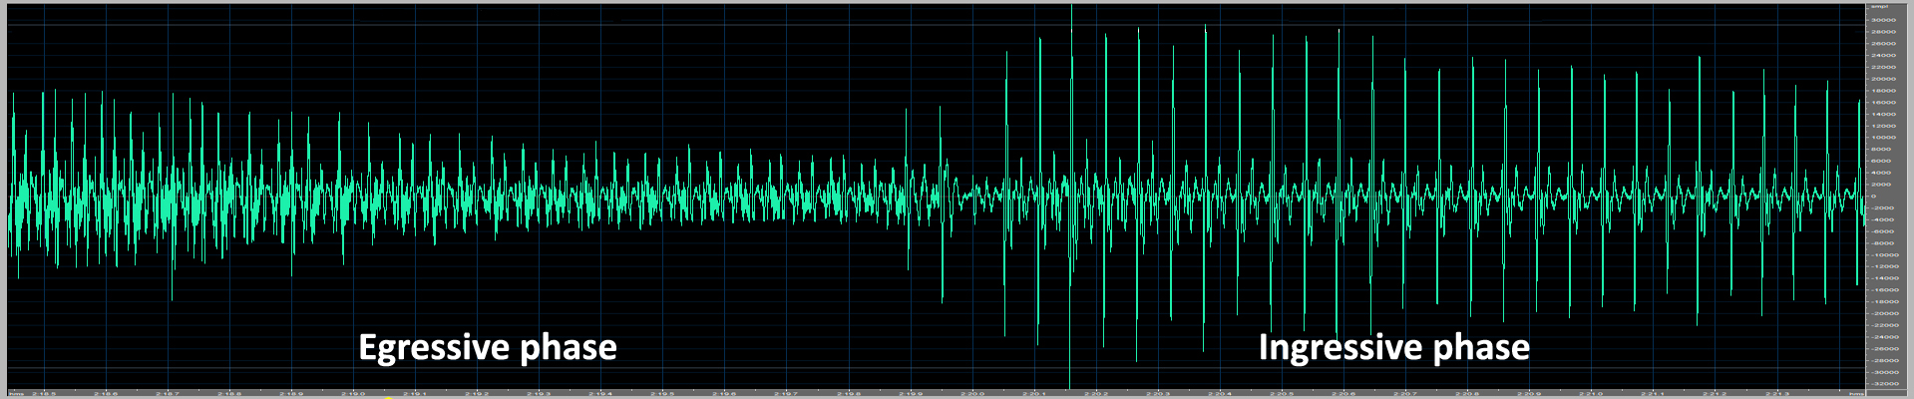
Task: Click the 2:19.0 mark on the time ruler
Action: [353, 393]
